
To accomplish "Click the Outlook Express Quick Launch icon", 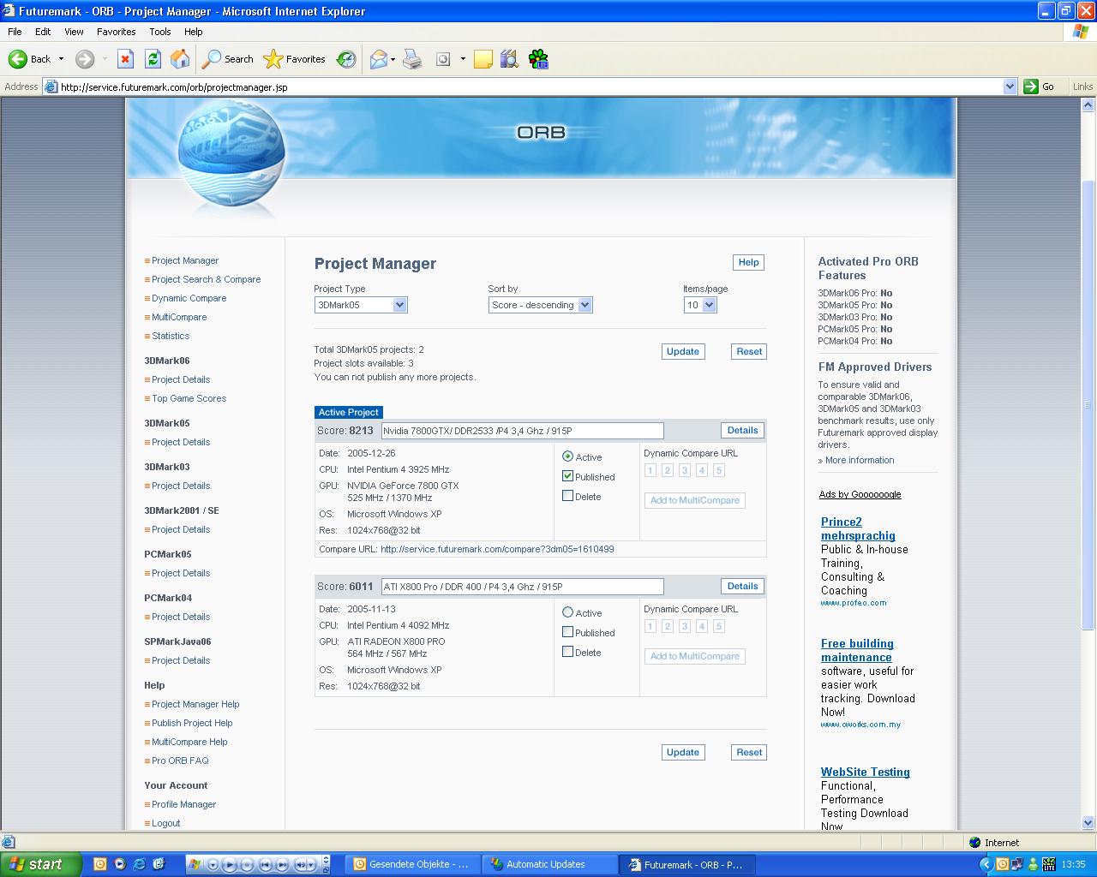I will [x=159, y=864].
